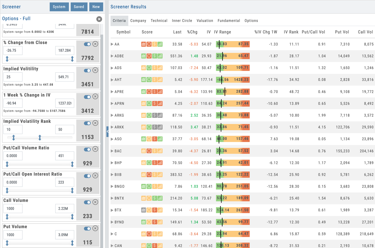Open the AHT row expander arrow
Screen dimensions: 375x248
pyautogui.click(x=112, y=80)
